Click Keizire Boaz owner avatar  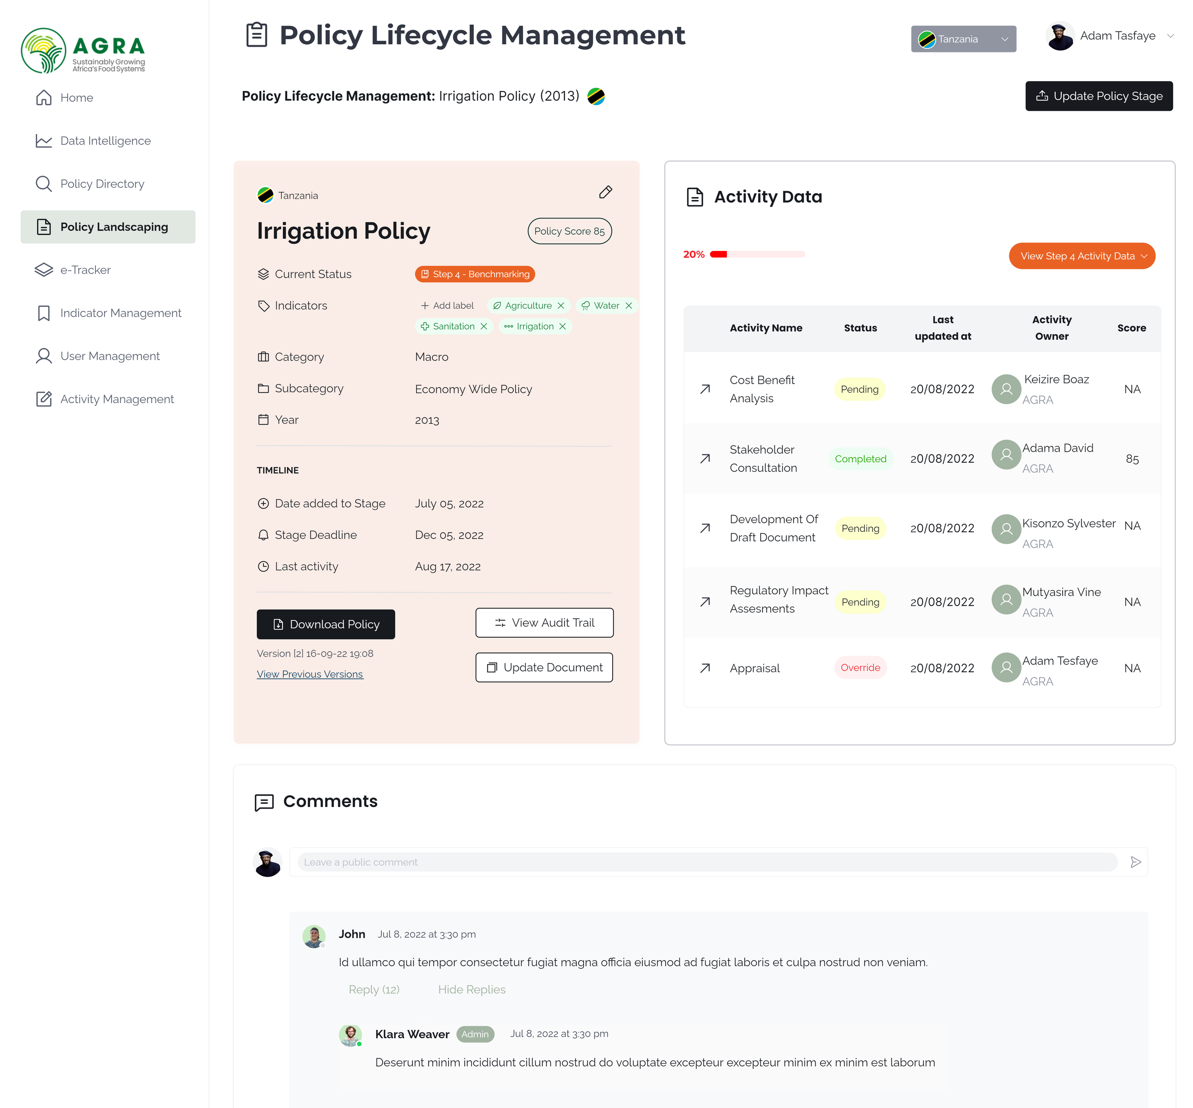(x=1006, y=389)
